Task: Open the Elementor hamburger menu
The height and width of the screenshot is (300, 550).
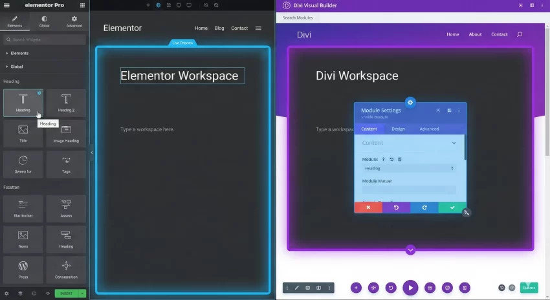Action: (x=6, y=5)
